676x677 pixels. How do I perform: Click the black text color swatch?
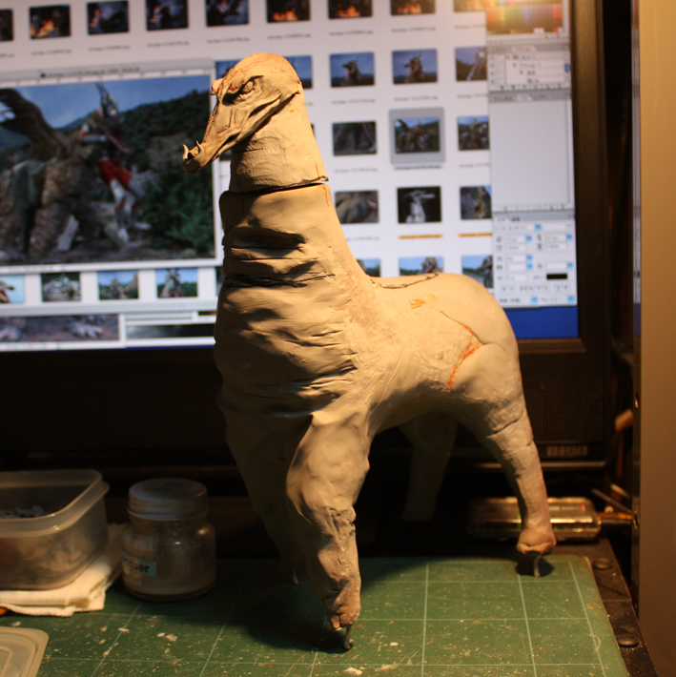tap(557, 277)
